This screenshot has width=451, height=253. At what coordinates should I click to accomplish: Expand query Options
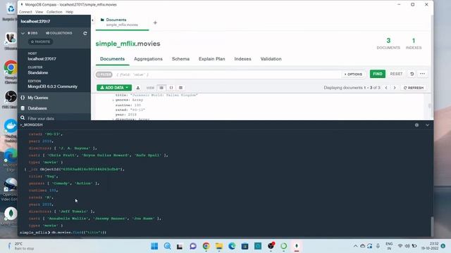[x=353, y=74]
